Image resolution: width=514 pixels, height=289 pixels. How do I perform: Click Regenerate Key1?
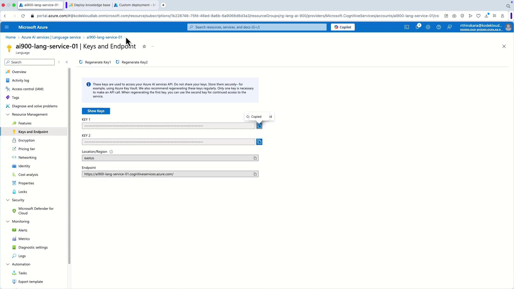click(95, 62)
